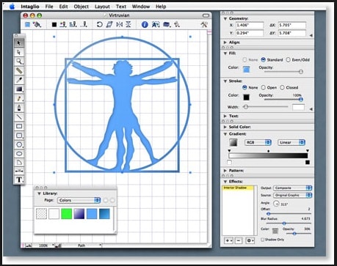Flip the object vertically
Screen dimensions: 337x266
point(128,24)
